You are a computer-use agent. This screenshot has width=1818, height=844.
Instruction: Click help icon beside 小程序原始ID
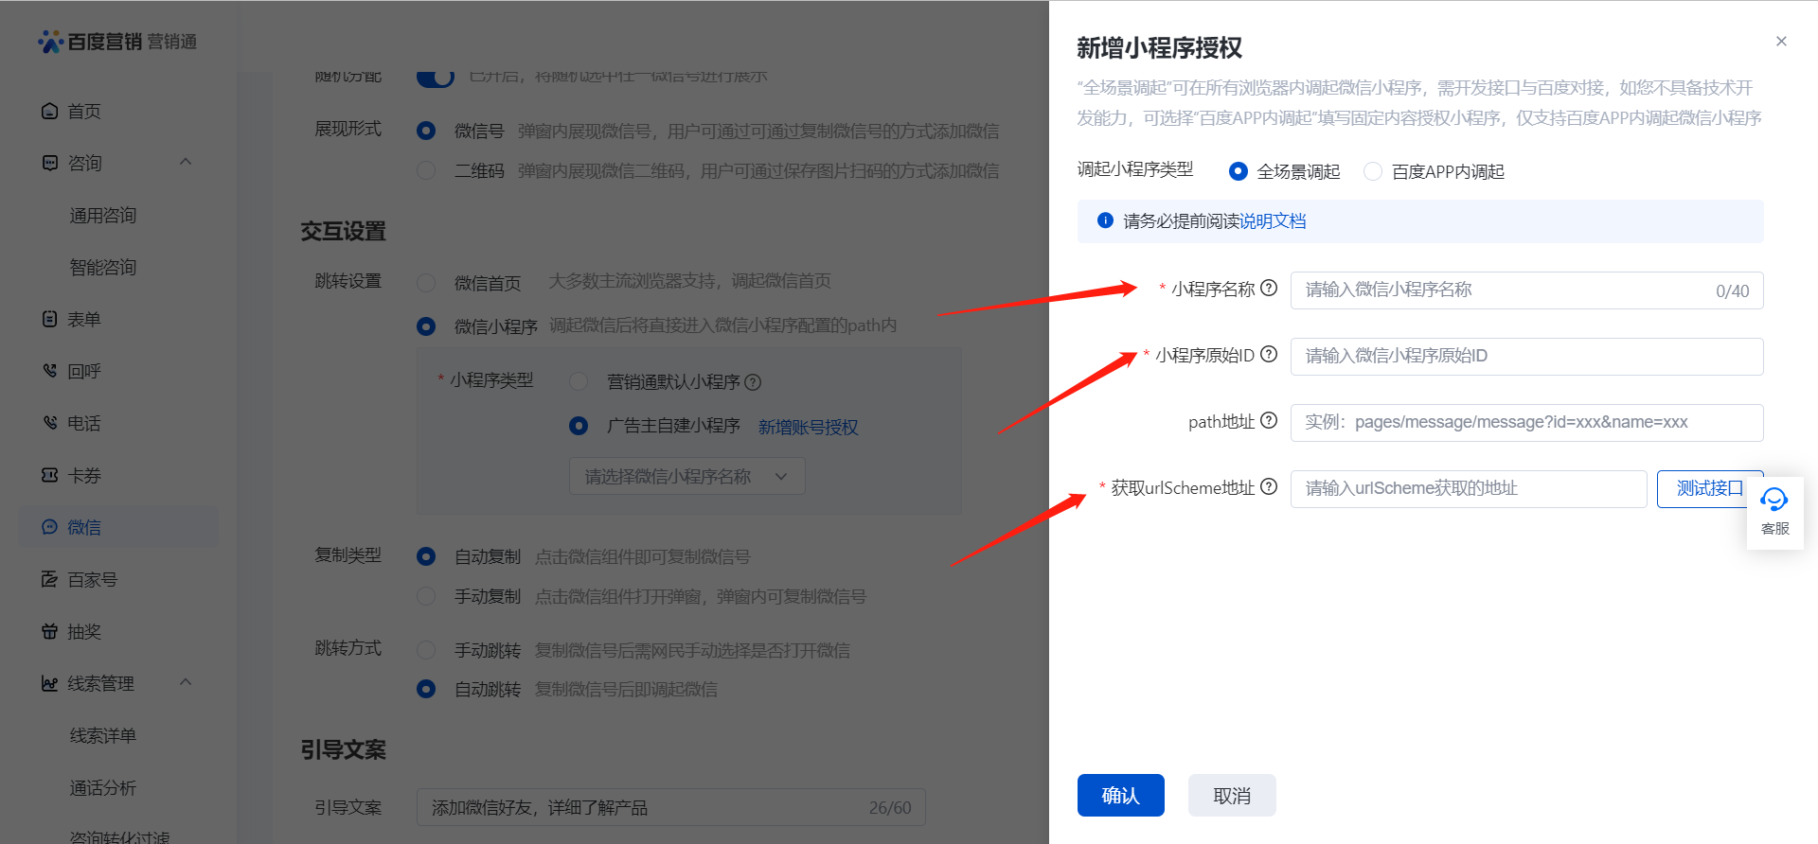point(1269,355)
